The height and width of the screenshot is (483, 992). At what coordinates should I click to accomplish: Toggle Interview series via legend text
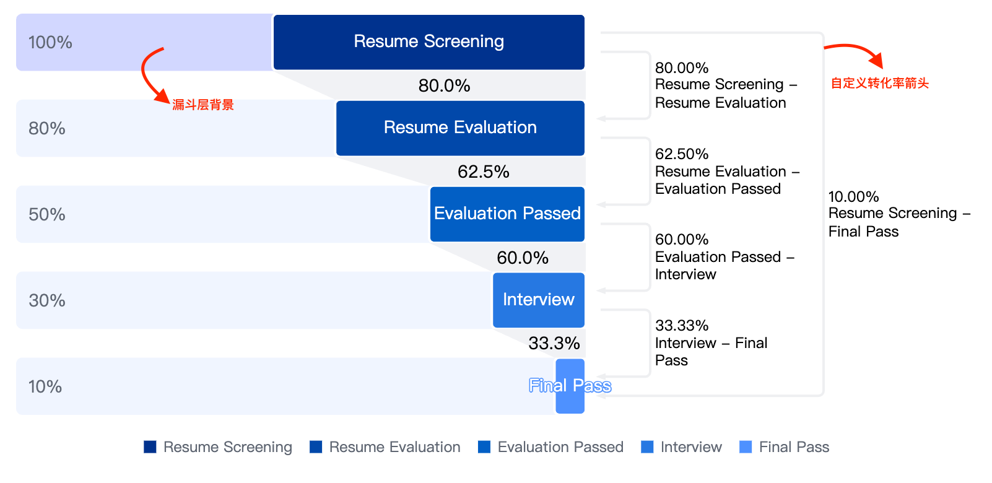691,447
